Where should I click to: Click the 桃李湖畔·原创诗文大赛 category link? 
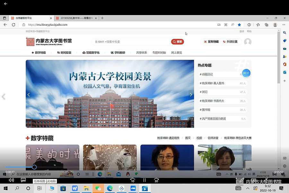click(238, 138)
